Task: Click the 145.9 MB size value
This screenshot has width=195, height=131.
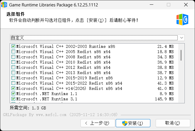Action: (x=164, y=99)
